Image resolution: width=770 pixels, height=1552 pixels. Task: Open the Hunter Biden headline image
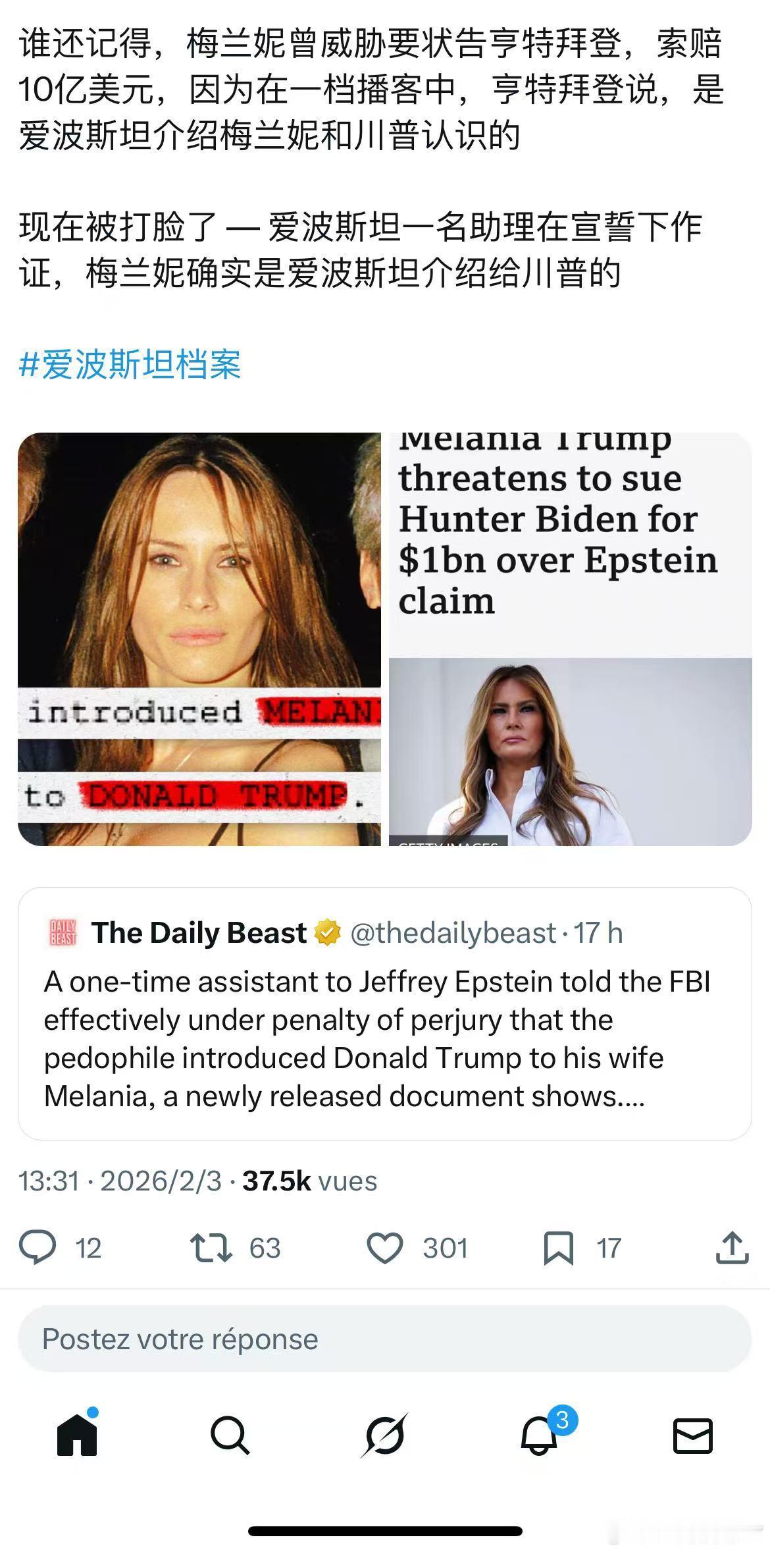pos(571,639)
